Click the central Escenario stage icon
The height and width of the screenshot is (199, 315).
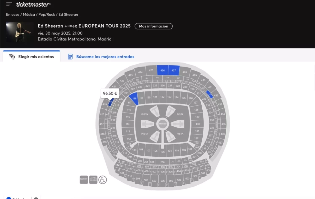162,124
